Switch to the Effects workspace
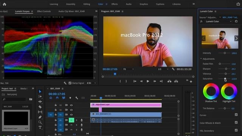The image size is (242, 136). 115,4
